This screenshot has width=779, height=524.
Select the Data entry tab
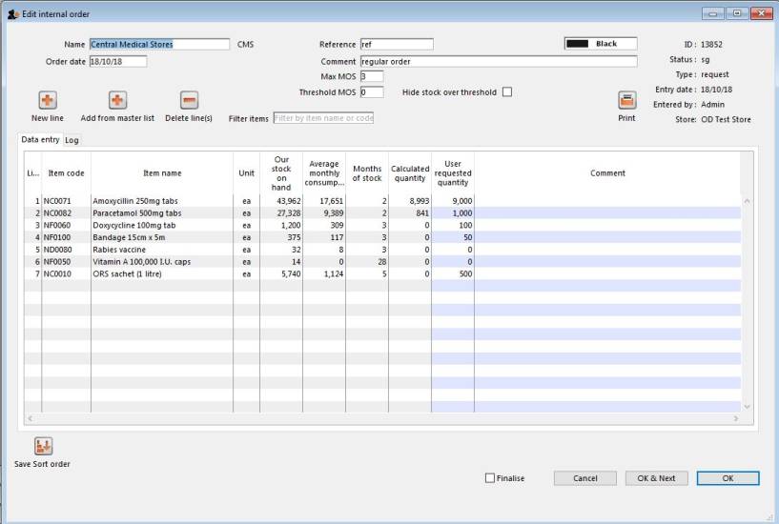click(41, 140)
